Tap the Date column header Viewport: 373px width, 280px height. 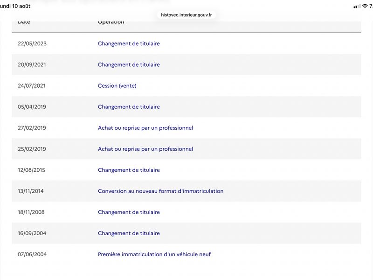24,22
